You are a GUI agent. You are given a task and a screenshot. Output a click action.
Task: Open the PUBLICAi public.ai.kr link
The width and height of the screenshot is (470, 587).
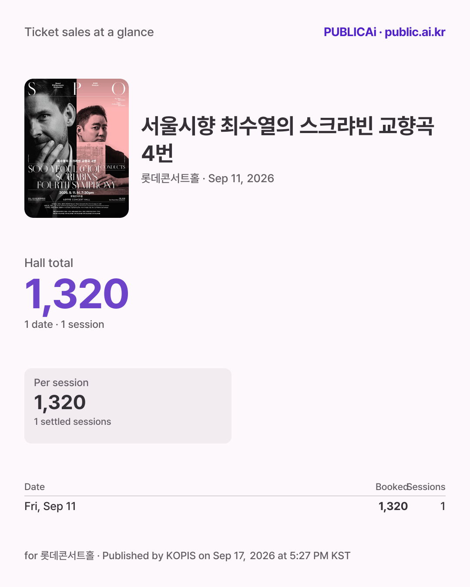point(384,32)
